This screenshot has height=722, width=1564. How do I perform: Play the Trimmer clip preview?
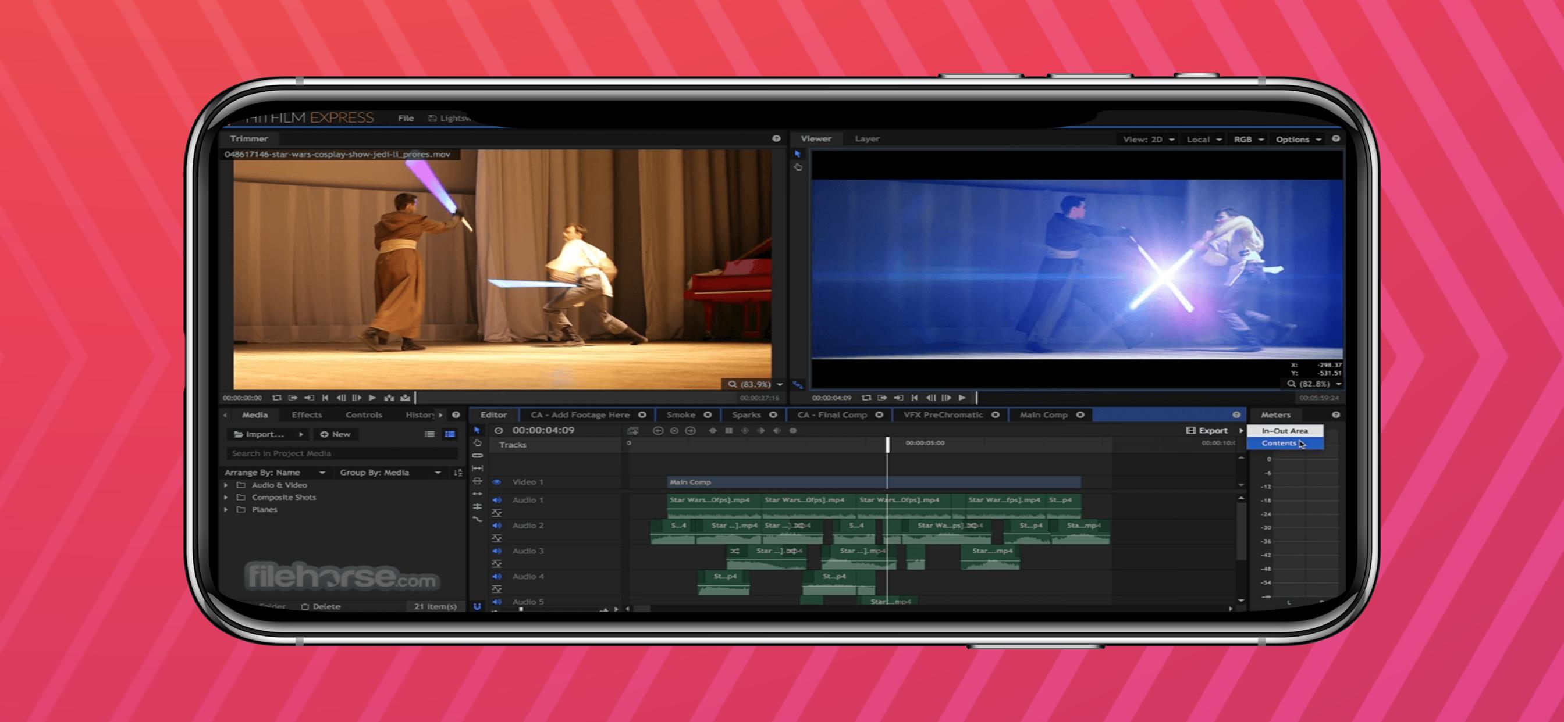[x=372, y=398]
